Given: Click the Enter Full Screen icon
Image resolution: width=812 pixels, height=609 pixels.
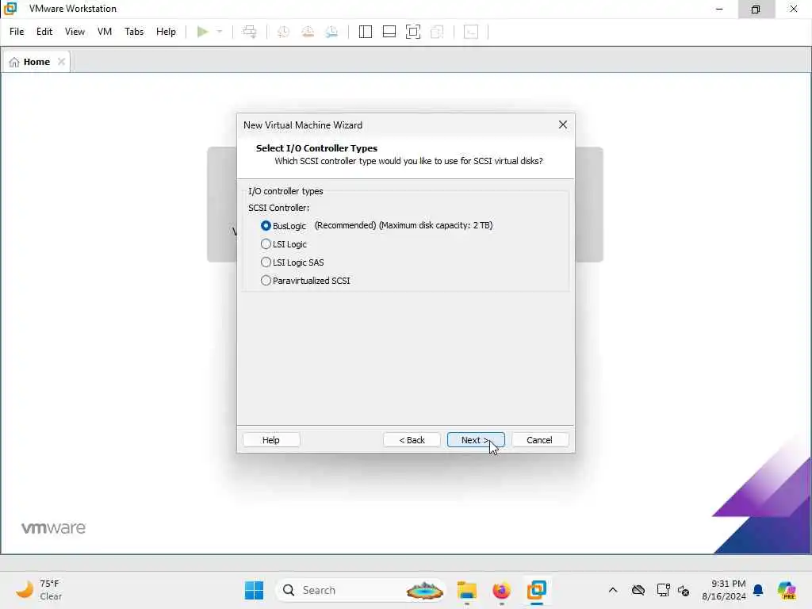Looking at the screenshot, I should [412, 32].
